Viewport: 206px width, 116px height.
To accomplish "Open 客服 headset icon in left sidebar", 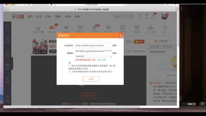I will (x=7, y=99).
